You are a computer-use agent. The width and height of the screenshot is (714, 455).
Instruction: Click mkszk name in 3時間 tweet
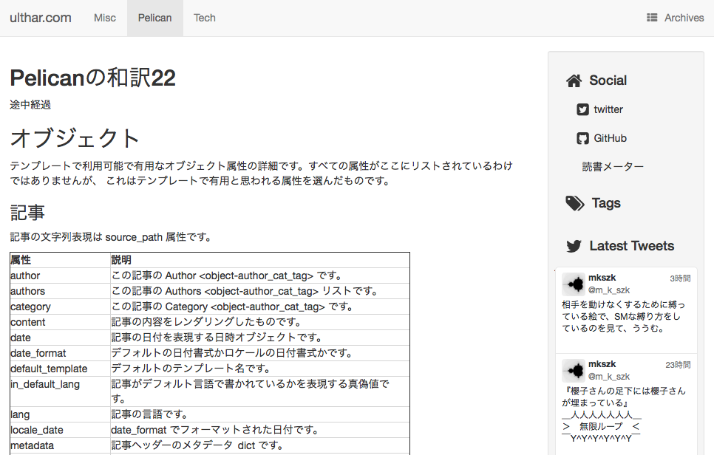pyautogui.click(x=602, y=278)
